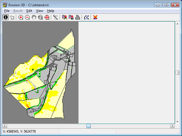
Task: Open the View menu
Action: pyautogui.click(x=40, y=11)
